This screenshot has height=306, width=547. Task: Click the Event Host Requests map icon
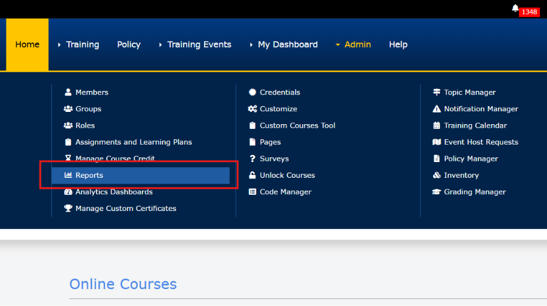tap(437, 142)
